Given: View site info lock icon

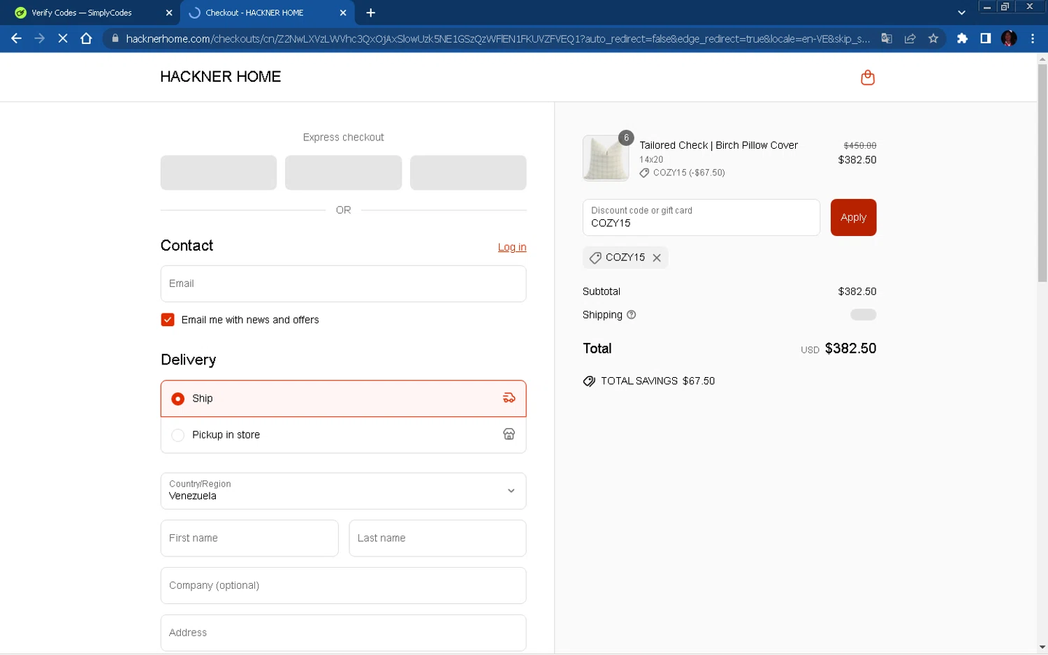Looking at the screenshot, I should (x=115, y=38).
